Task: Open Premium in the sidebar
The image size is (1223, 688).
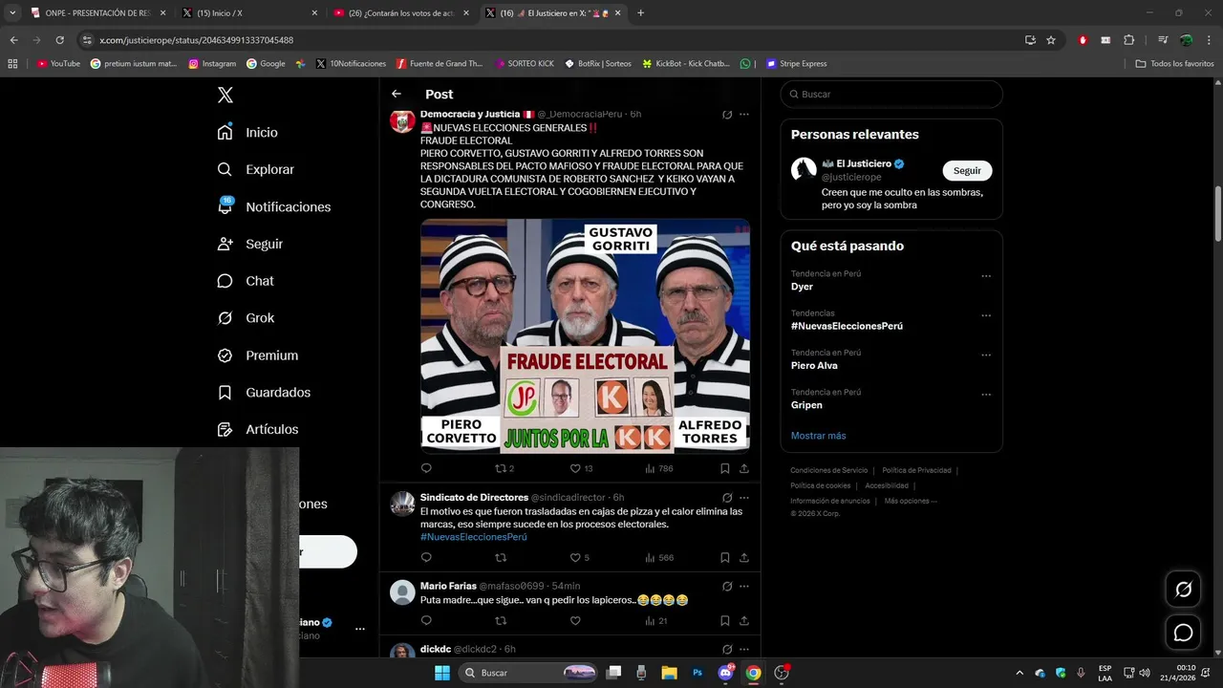Action: click(257, 355)
